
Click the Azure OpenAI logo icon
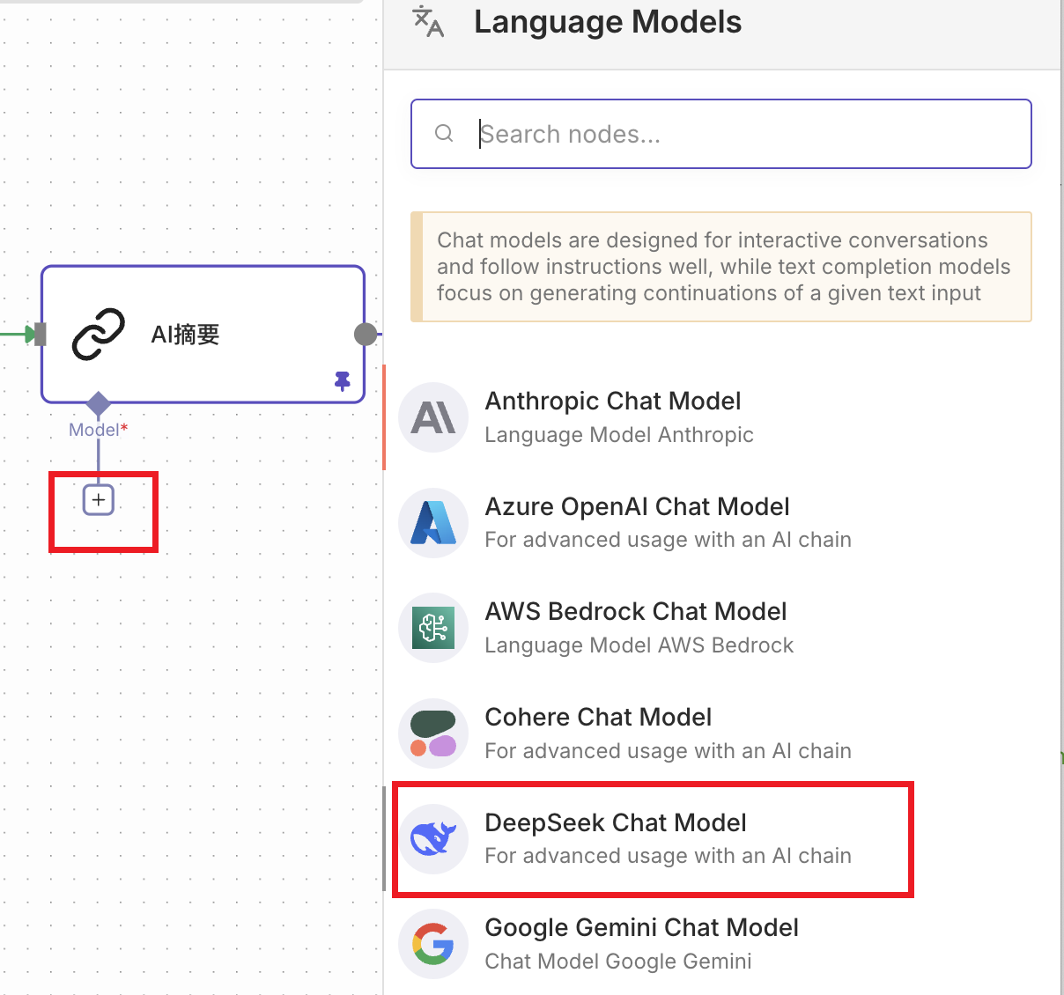[433, 522]
